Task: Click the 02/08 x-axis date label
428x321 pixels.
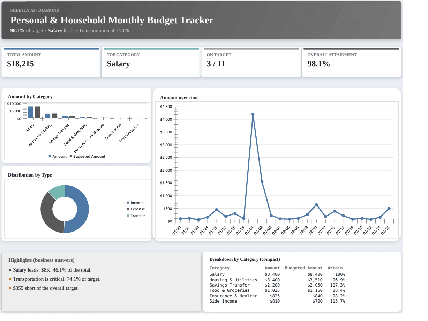Action: pyautogui.click(x=304, y=230)
